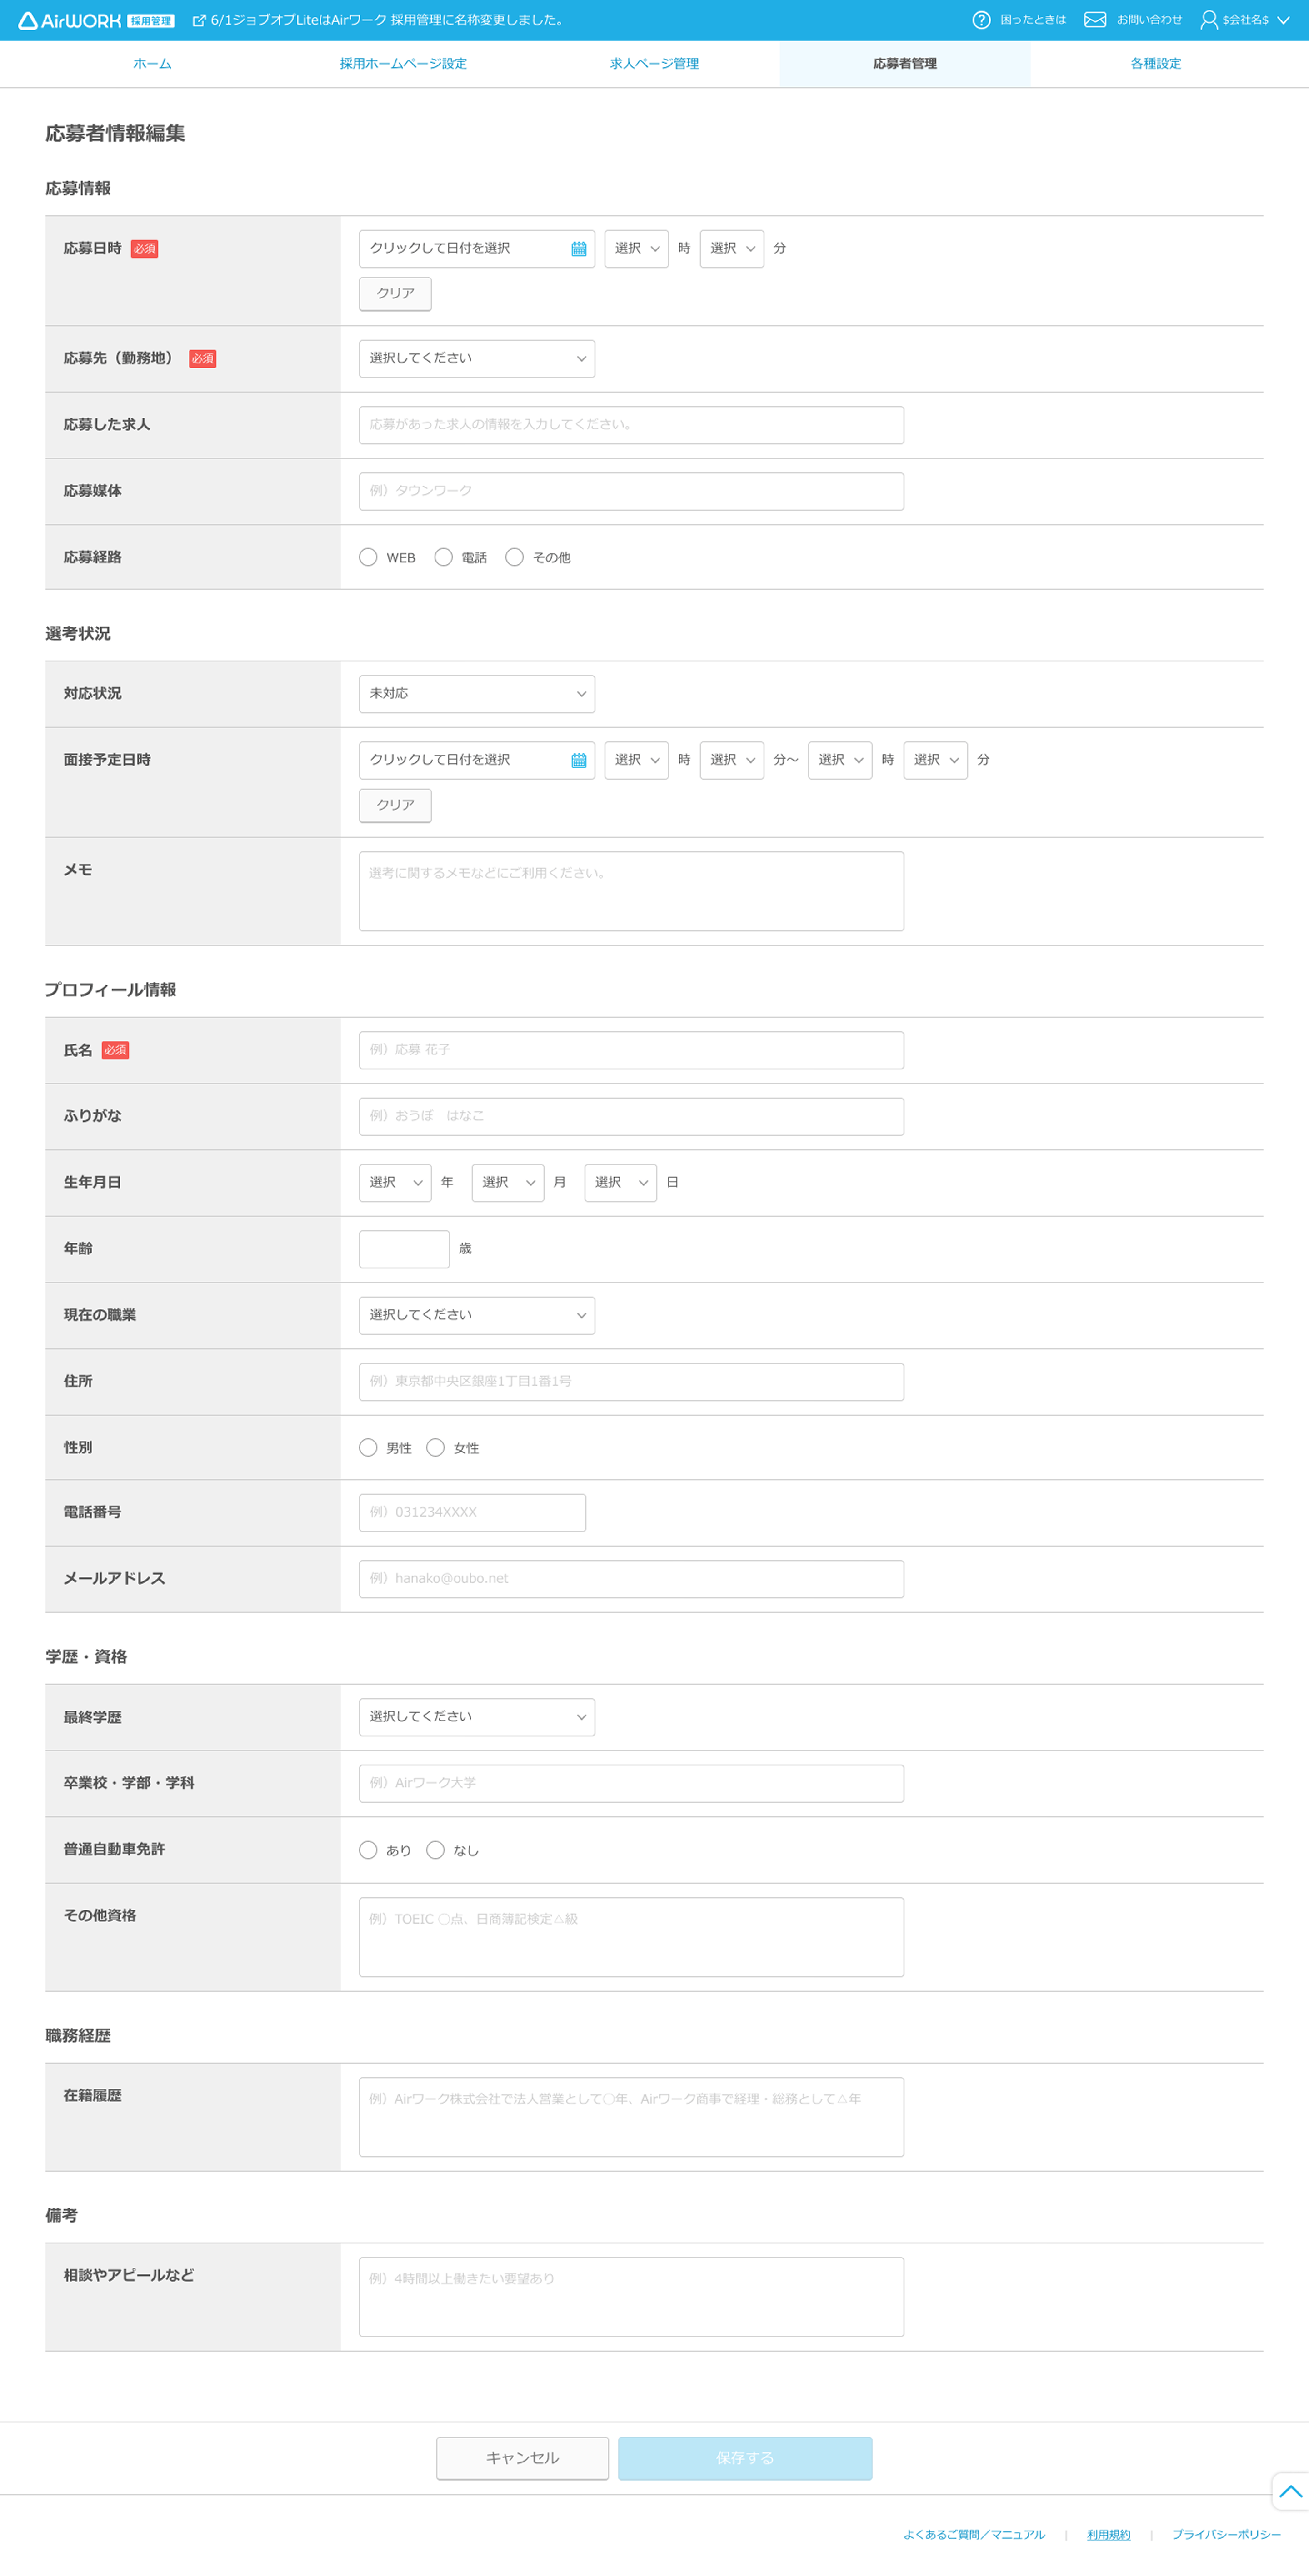Select その他 for 応募経路
Image resolution: width=1309 pixels, height=2576 pixels.
515,557
